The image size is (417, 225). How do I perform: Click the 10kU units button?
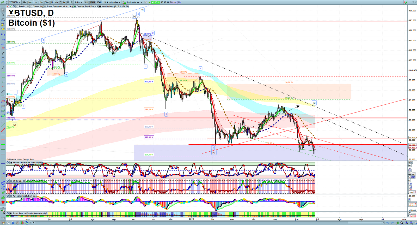[x=92, y=2]
